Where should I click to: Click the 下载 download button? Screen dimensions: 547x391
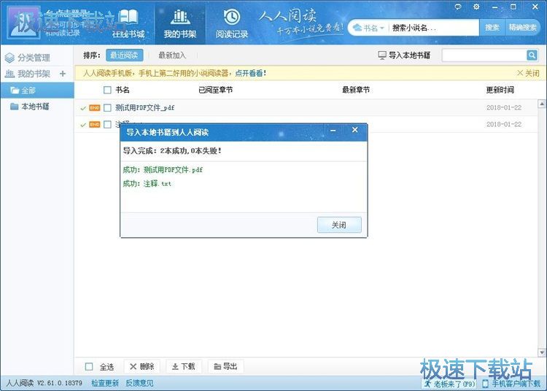[184, 367]
